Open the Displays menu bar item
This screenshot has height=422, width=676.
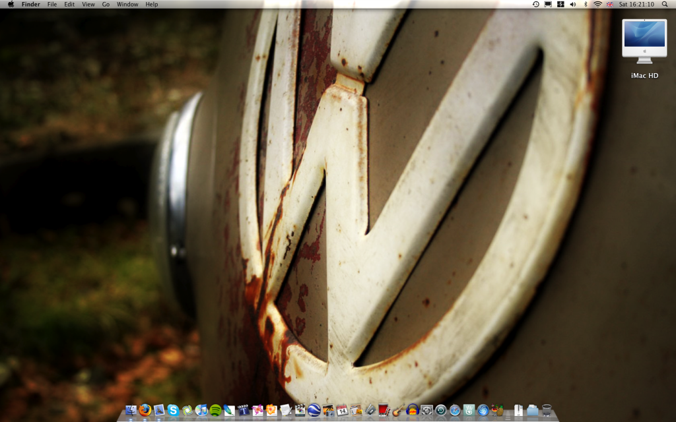(548, 5)
